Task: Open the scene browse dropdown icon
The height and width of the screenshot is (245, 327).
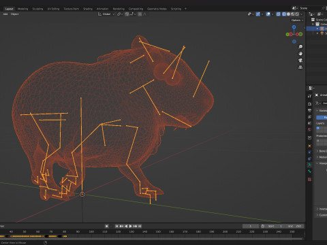Action: click(295, 8)
